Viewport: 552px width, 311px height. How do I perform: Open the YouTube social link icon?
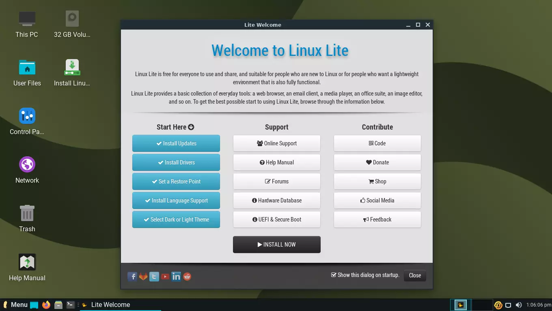tap(165, 277)
